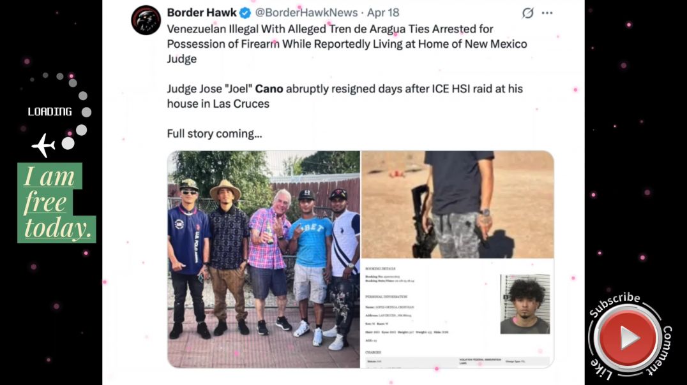Screen dimensions: 687x385
Task: Click the LOADING spinner dots
Action: point(67,111)
